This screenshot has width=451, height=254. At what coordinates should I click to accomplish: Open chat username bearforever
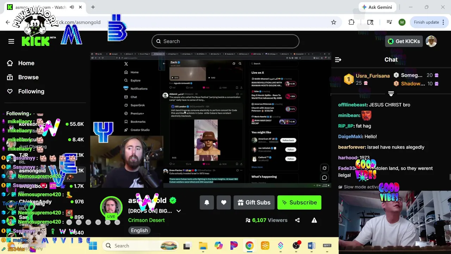click(x=351, y=147)
